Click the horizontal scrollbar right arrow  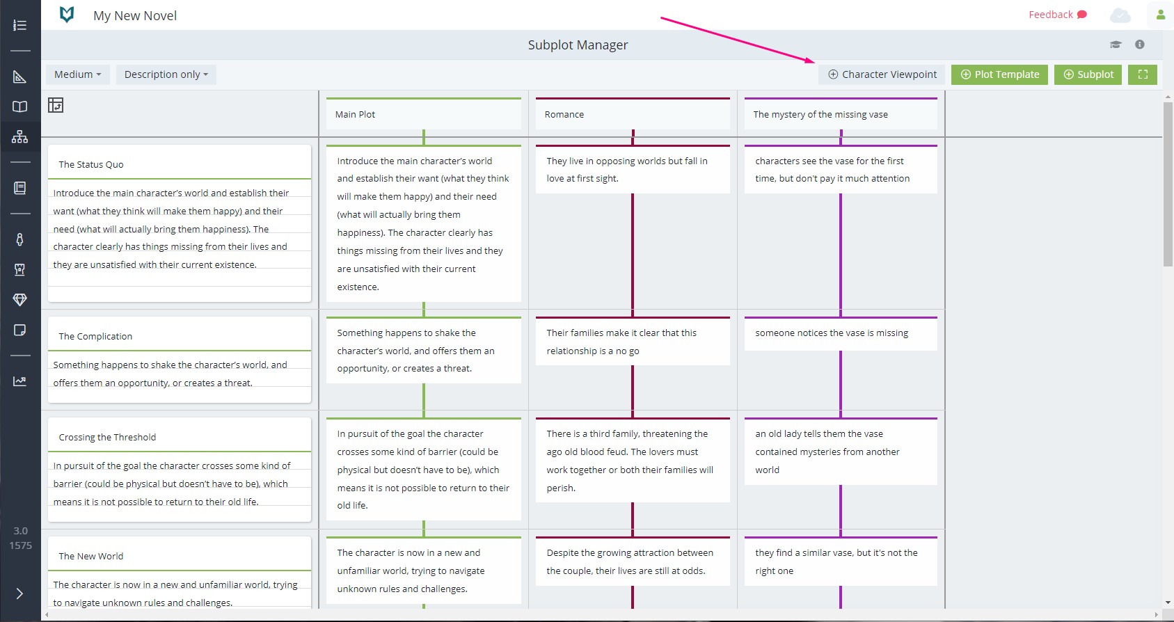(1157, 615)
